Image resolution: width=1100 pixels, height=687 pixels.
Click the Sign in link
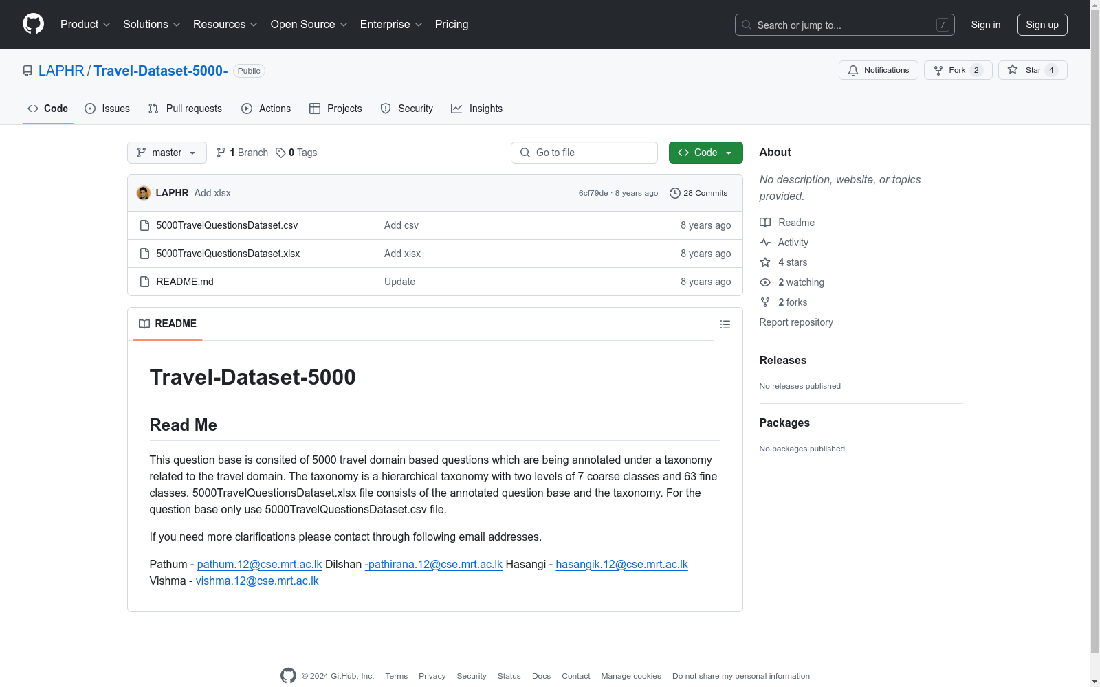[986, 25]
